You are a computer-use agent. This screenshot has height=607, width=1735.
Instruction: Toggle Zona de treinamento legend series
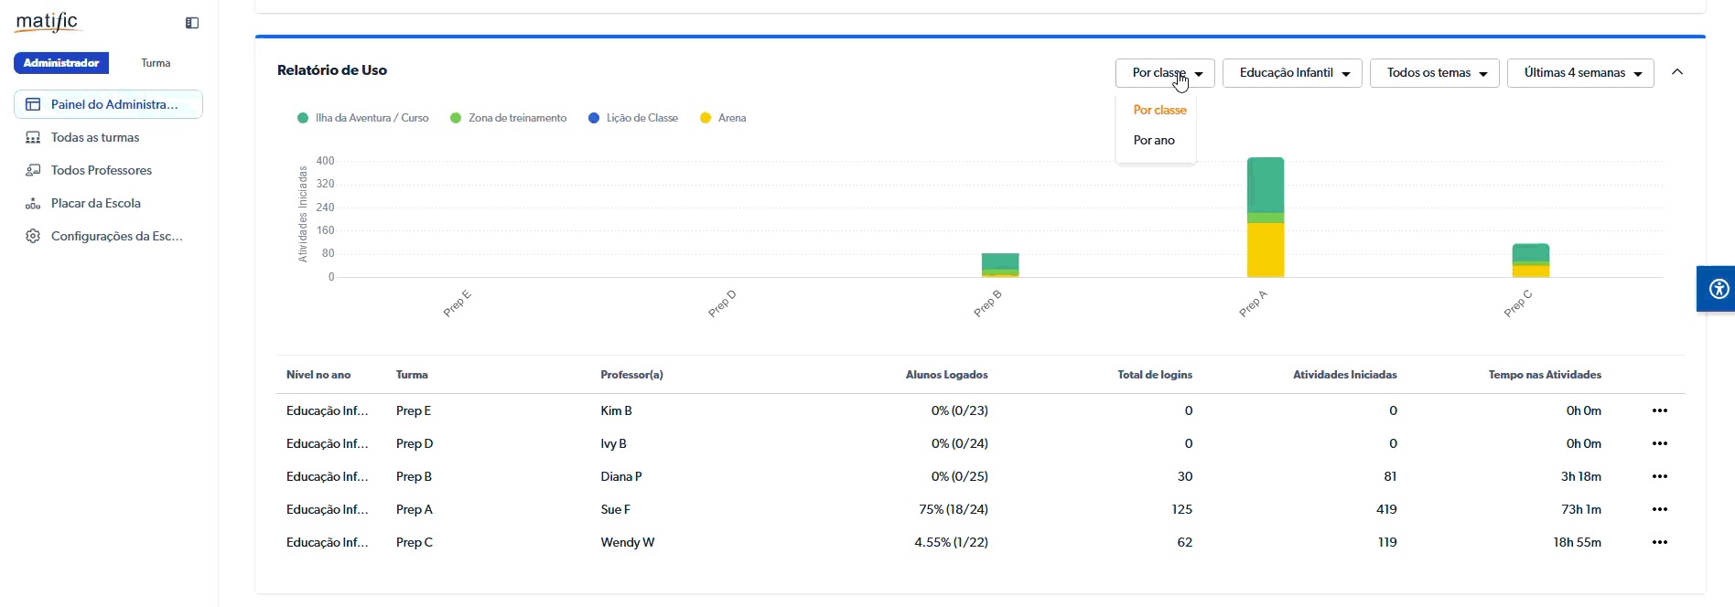coord(508,118)
